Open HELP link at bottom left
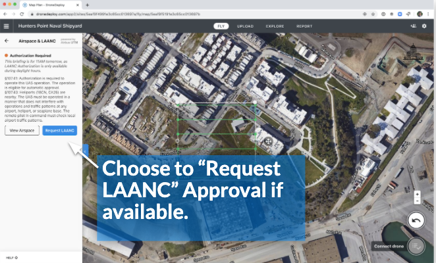The height and width of the screenshot is (263, 436). coord(12,258)
